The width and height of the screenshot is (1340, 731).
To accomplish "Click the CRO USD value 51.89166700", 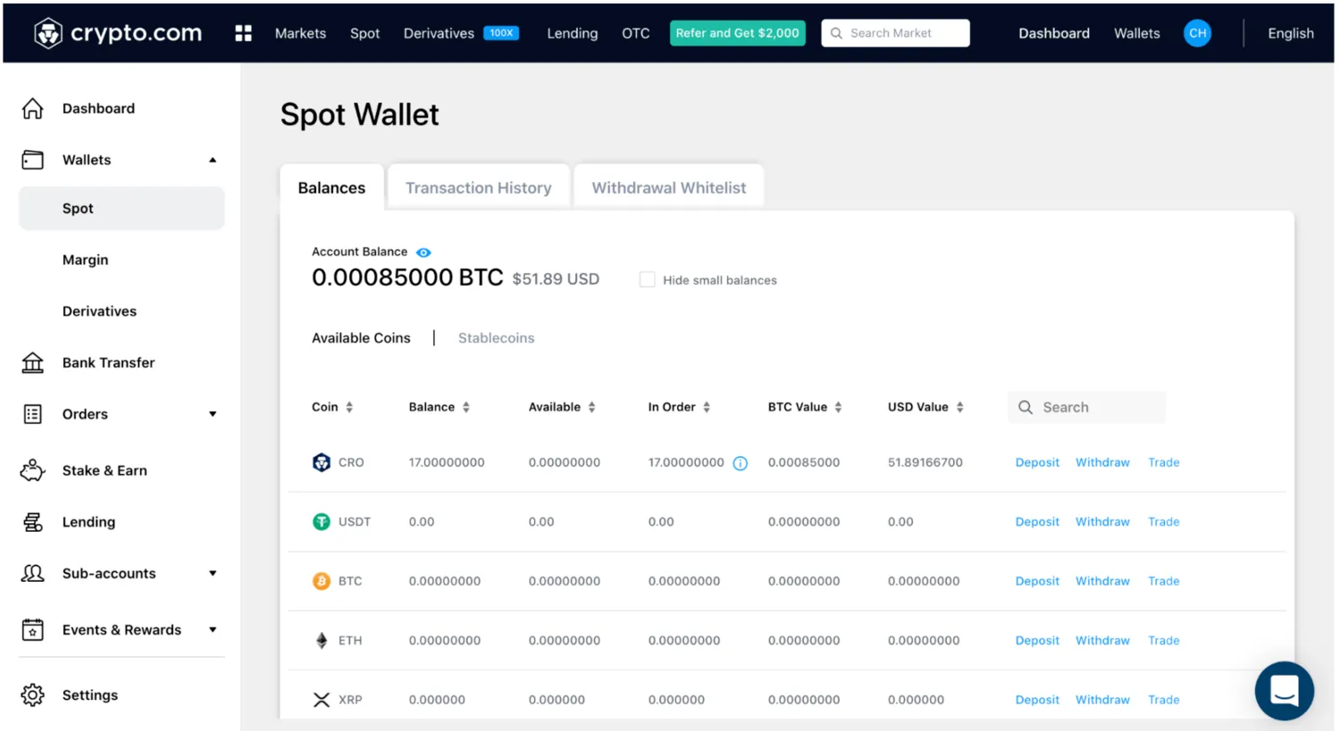I will pos(925,462).
